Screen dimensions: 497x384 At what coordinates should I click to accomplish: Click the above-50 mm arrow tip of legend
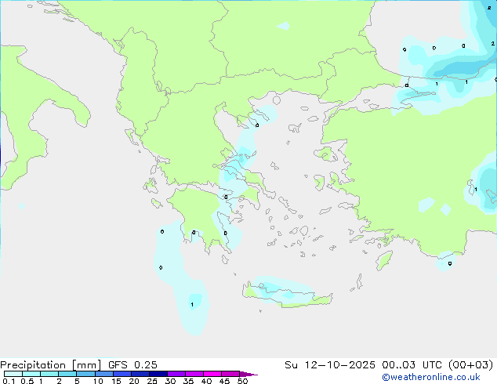(248, 374)
